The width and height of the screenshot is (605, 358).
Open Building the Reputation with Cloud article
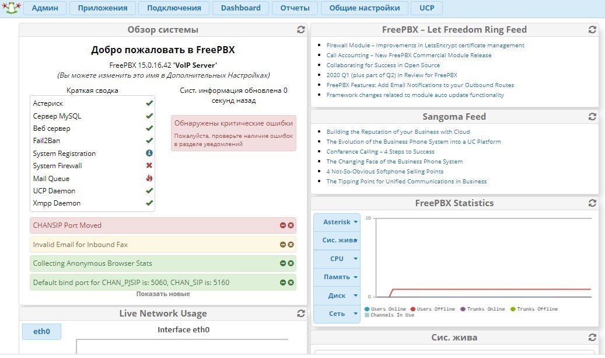[x=398, y=131]
